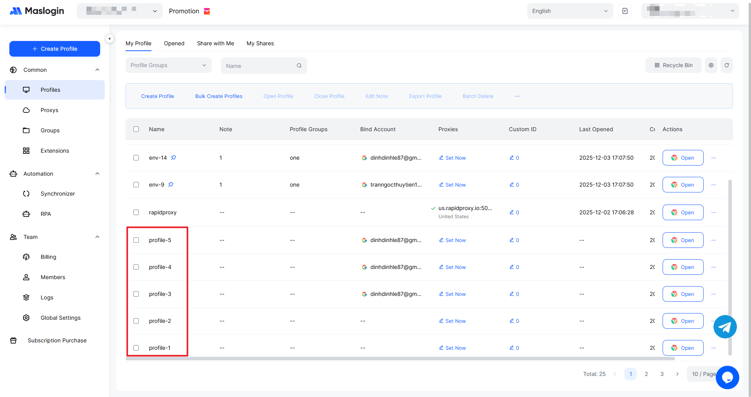Select the profile-5 checkbox
The height and width of the screenshot is (397, 751).
[x=136, y=240]
